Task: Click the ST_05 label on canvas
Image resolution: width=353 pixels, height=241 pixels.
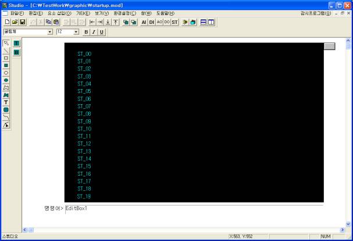Action: (84, 91)
